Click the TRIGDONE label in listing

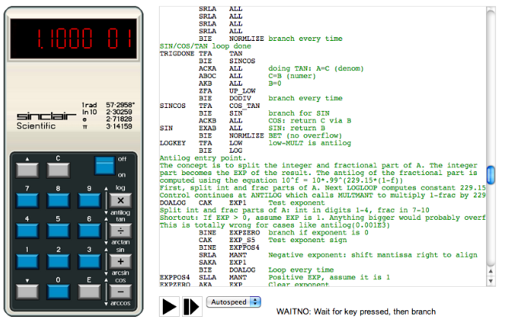coord(177,53)
